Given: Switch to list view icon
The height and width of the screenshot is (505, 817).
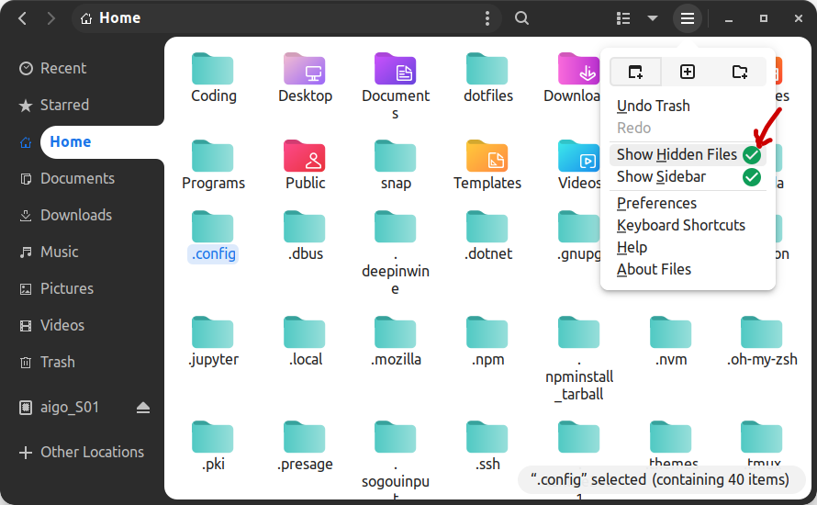Looking at the screenshot, I should (623, 18).
